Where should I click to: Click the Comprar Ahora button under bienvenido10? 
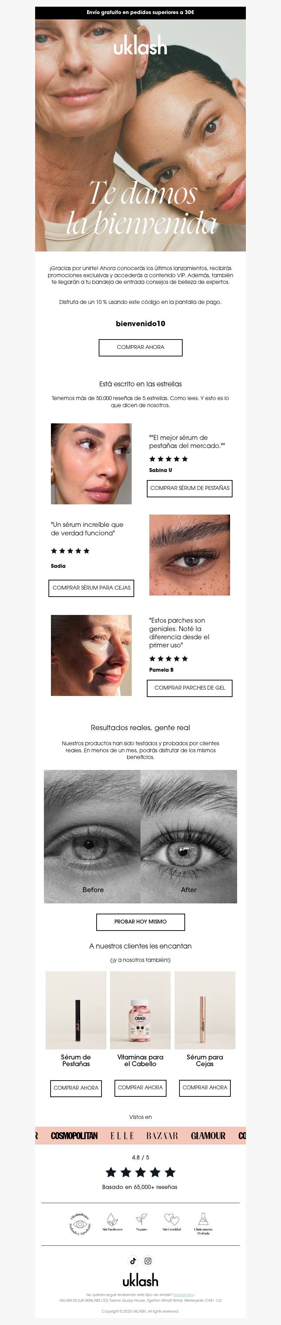tap(140, 347)
